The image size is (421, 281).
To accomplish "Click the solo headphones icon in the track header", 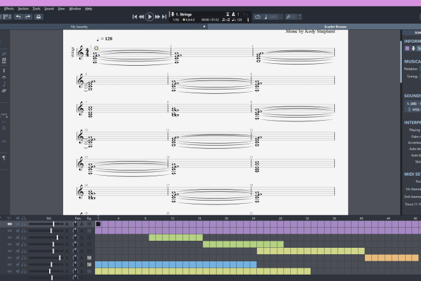I will 24,218.
